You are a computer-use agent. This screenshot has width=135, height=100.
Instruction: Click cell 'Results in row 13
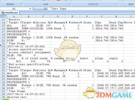tap(14, 19)
